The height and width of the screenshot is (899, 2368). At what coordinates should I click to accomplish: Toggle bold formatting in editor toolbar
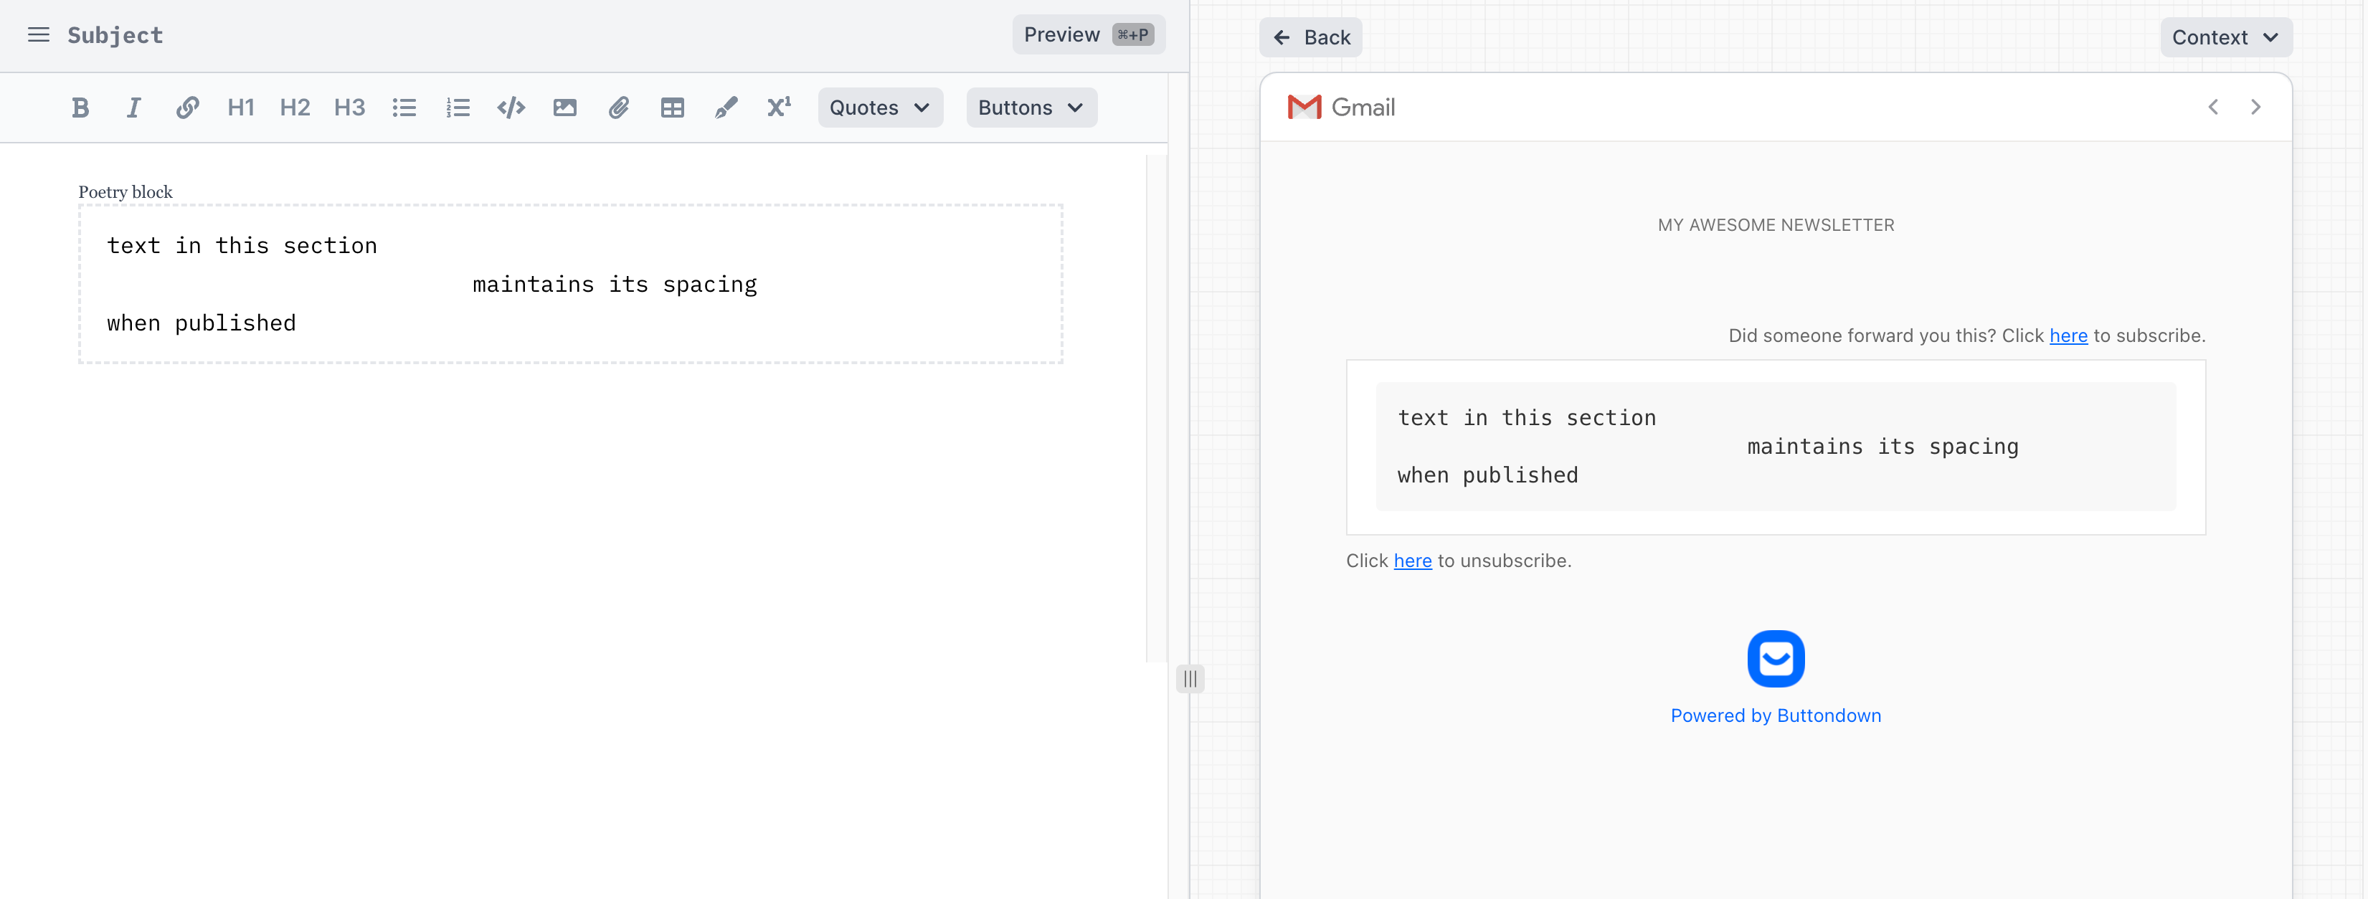[x=80, y=108]
